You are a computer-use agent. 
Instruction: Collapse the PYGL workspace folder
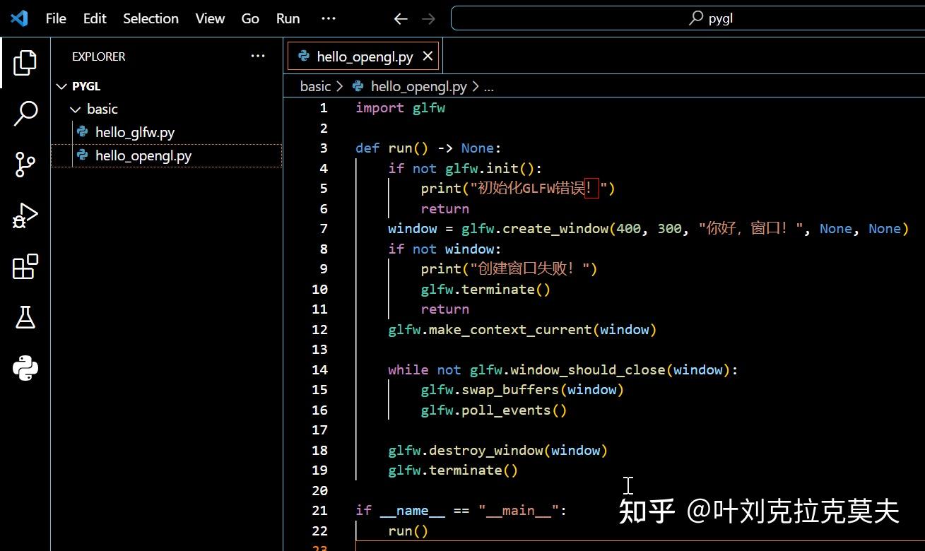click(62, 85)
